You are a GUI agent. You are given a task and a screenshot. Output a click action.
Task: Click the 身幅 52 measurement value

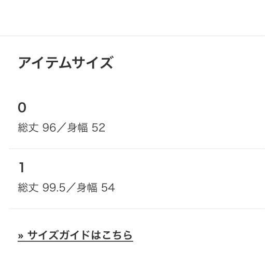(x=86, y=128)
